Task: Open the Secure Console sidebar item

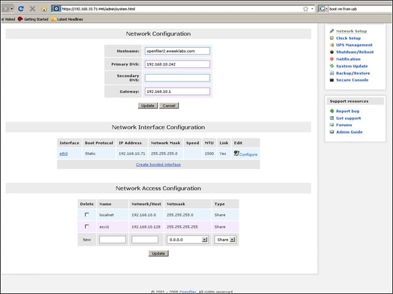Action: [x=352, y=80]
